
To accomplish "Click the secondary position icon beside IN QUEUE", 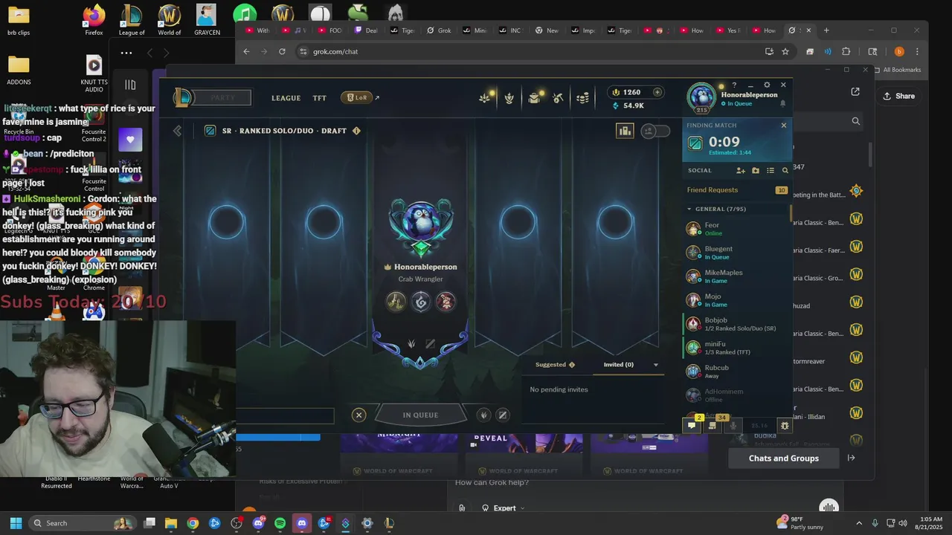I will (503, 415).
